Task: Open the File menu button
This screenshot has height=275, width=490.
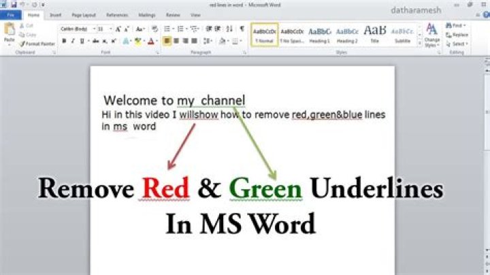Action: coord(11,14)
